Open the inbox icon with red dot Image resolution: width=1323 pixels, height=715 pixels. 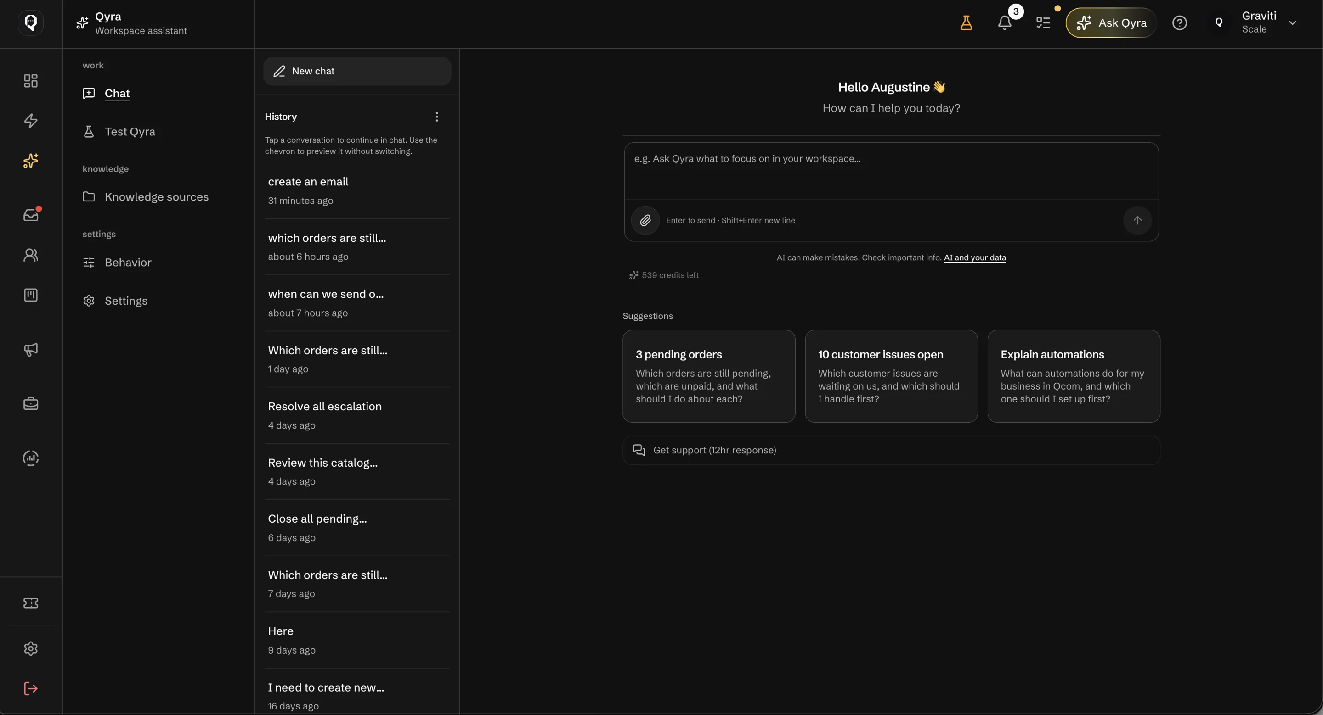coord(31,214)
